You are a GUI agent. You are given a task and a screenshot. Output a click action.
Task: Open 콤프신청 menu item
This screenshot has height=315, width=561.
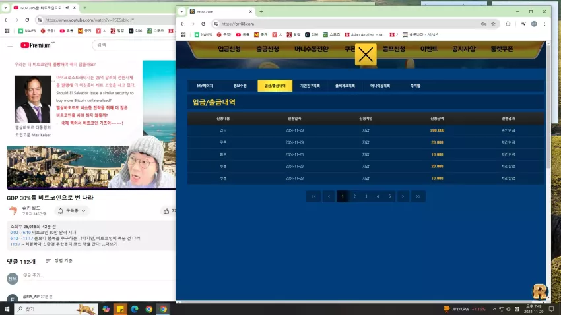pyautogui.click(x=393, y=49)
